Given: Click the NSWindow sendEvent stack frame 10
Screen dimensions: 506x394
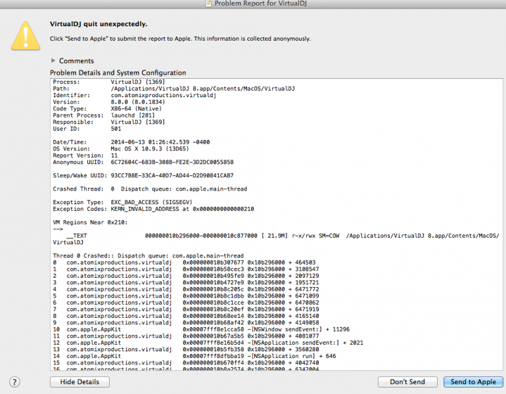Looking at the screenshot, I should click(201, 330).
